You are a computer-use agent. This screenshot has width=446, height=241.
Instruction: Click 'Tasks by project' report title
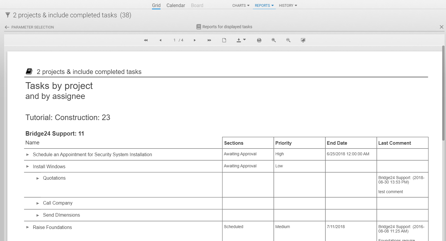point(59,86)
